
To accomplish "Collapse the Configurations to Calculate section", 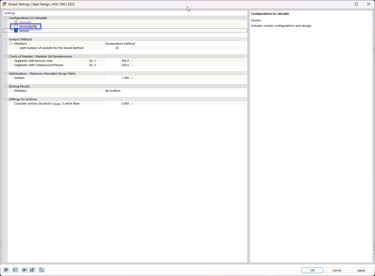I will [5, 18].
